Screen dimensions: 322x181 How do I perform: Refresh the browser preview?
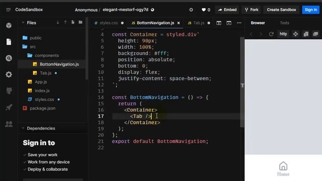tap(271, 34)
